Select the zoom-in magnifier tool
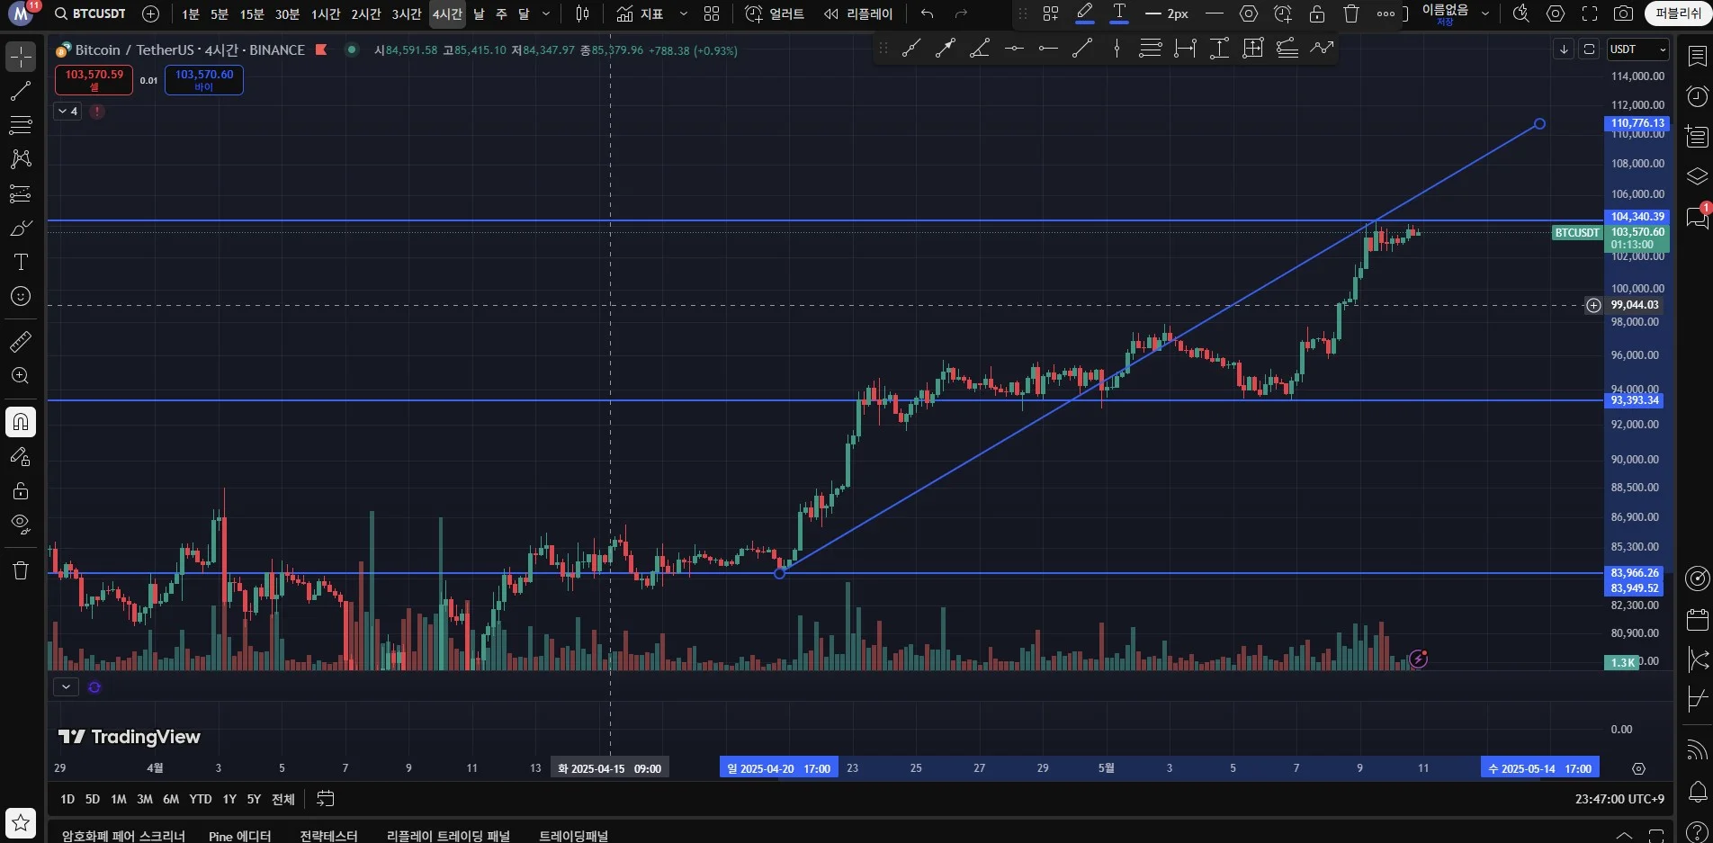The height and width of the screenshot is (843, 1713). (x=21, y=376)
